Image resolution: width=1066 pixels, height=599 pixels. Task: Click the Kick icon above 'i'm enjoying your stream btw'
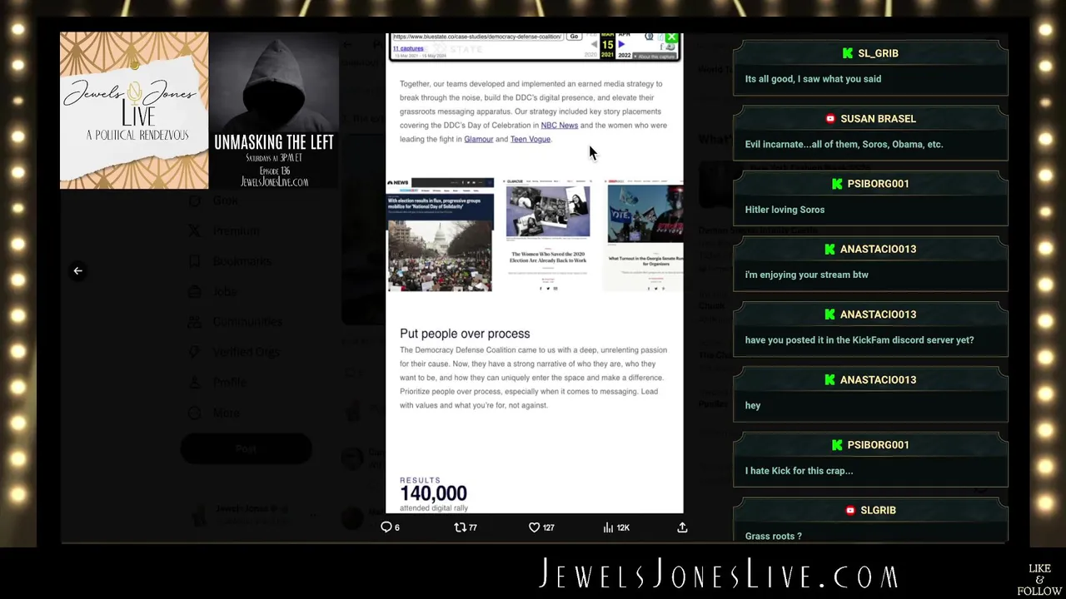pos(829,250)
